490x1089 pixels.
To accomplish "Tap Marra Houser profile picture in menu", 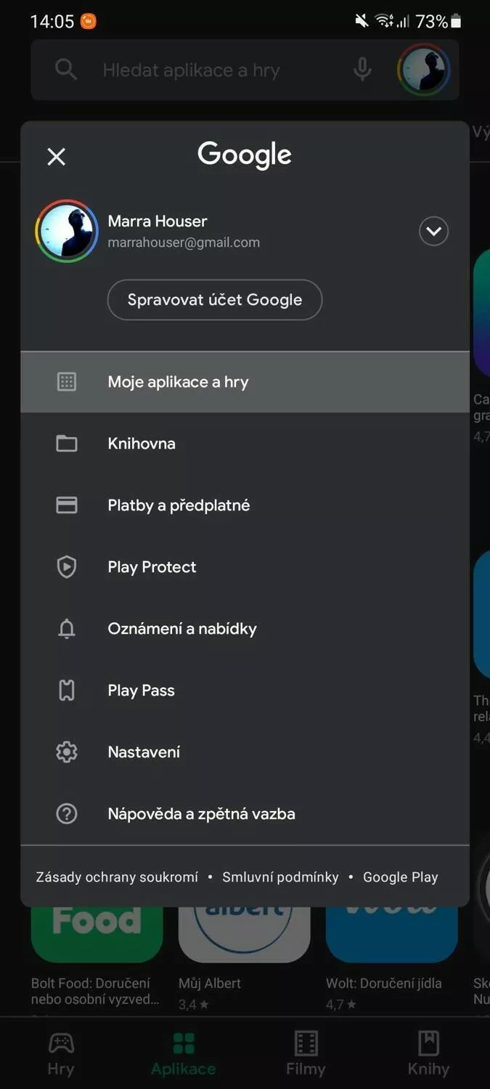I will [x=67, y=232].
